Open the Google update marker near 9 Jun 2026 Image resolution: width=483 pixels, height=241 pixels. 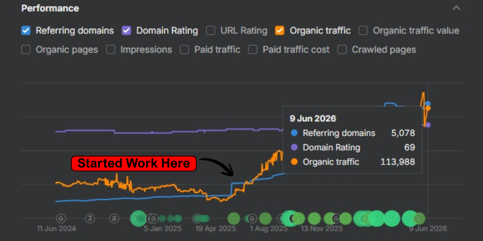coord(419,219)
